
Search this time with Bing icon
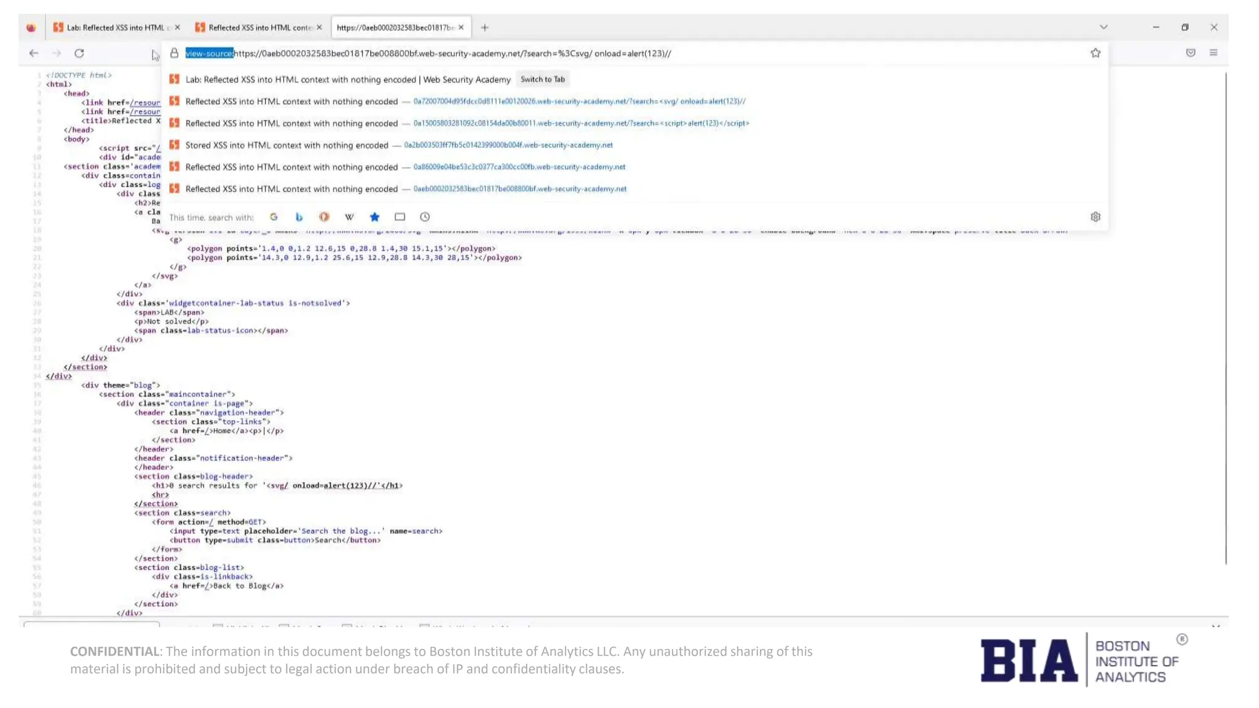point(299,217)
